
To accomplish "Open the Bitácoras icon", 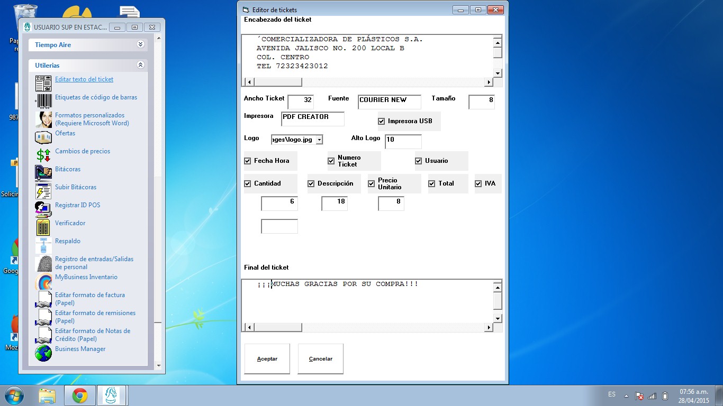I will (43, 173).
